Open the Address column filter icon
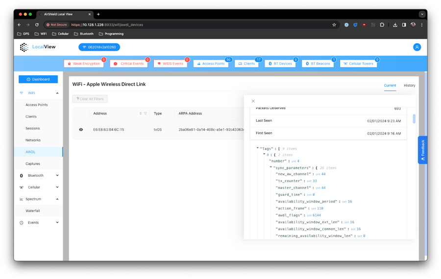The height and width of the screenshot is (279, 441). click(146, 114)
